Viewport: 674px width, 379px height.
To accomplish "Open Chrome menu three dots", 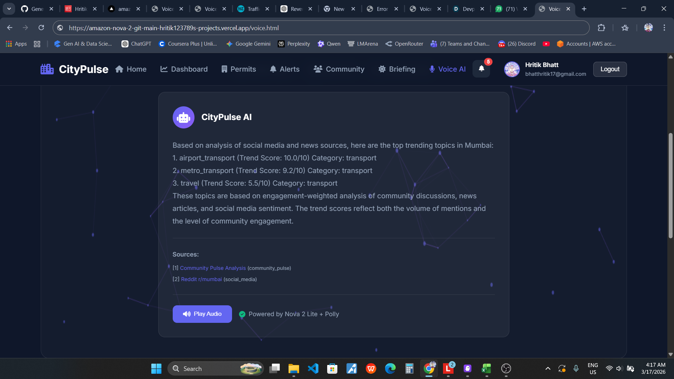I will coord(664,28).
